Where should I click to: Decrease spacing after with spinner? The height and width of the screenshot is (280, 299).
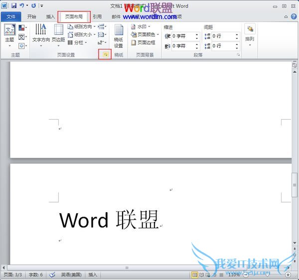click(237, 48)
